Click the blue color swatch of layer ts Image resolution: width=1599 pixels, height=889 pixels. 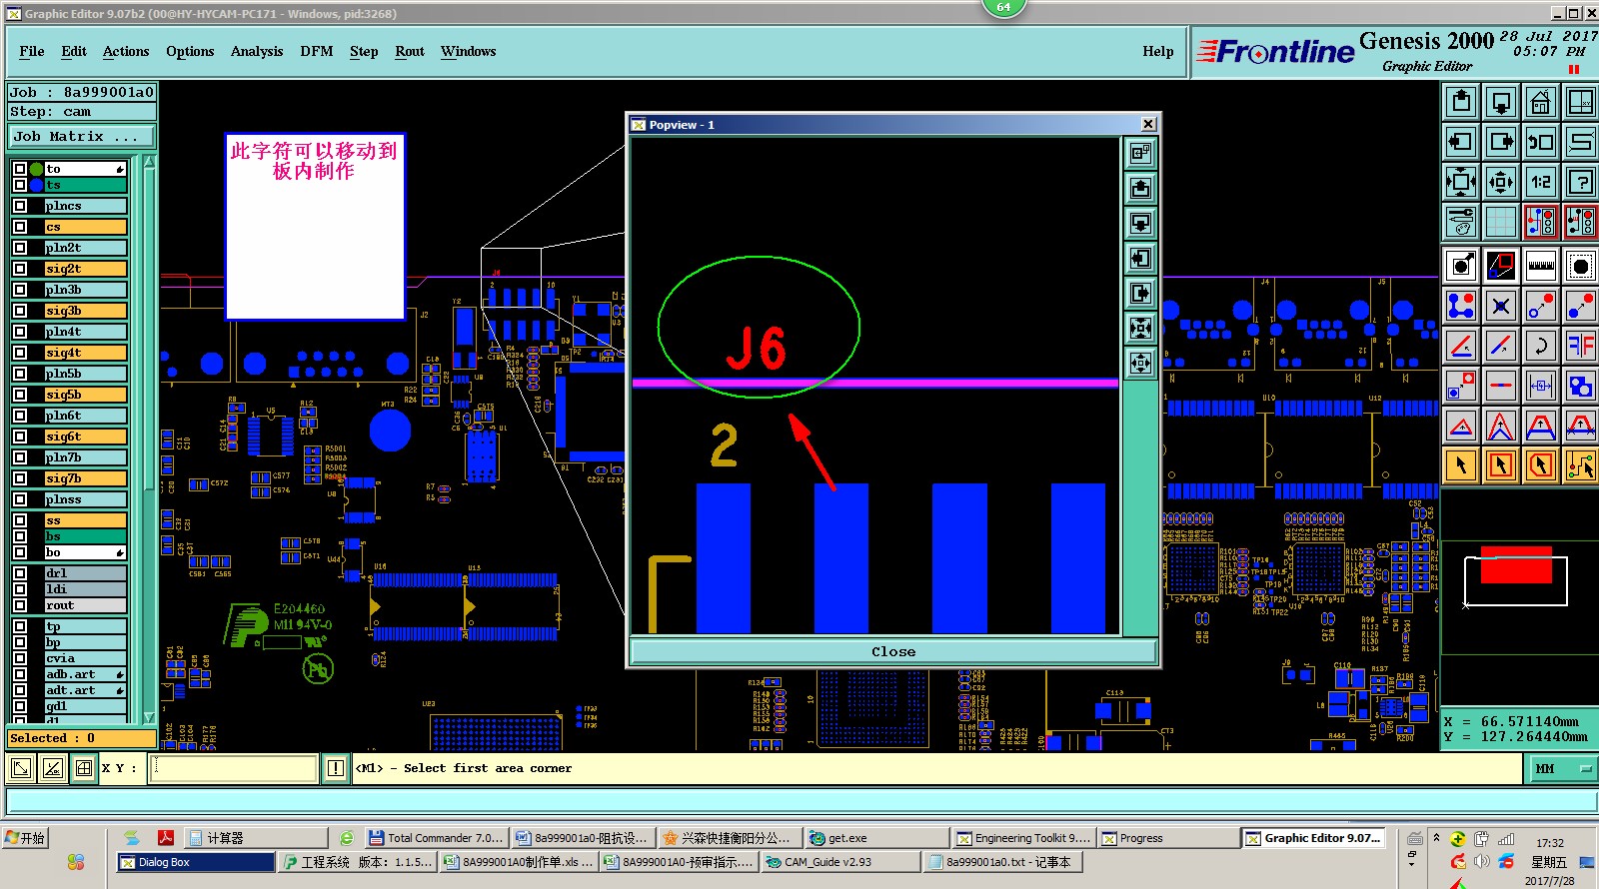tap(37, 185)
